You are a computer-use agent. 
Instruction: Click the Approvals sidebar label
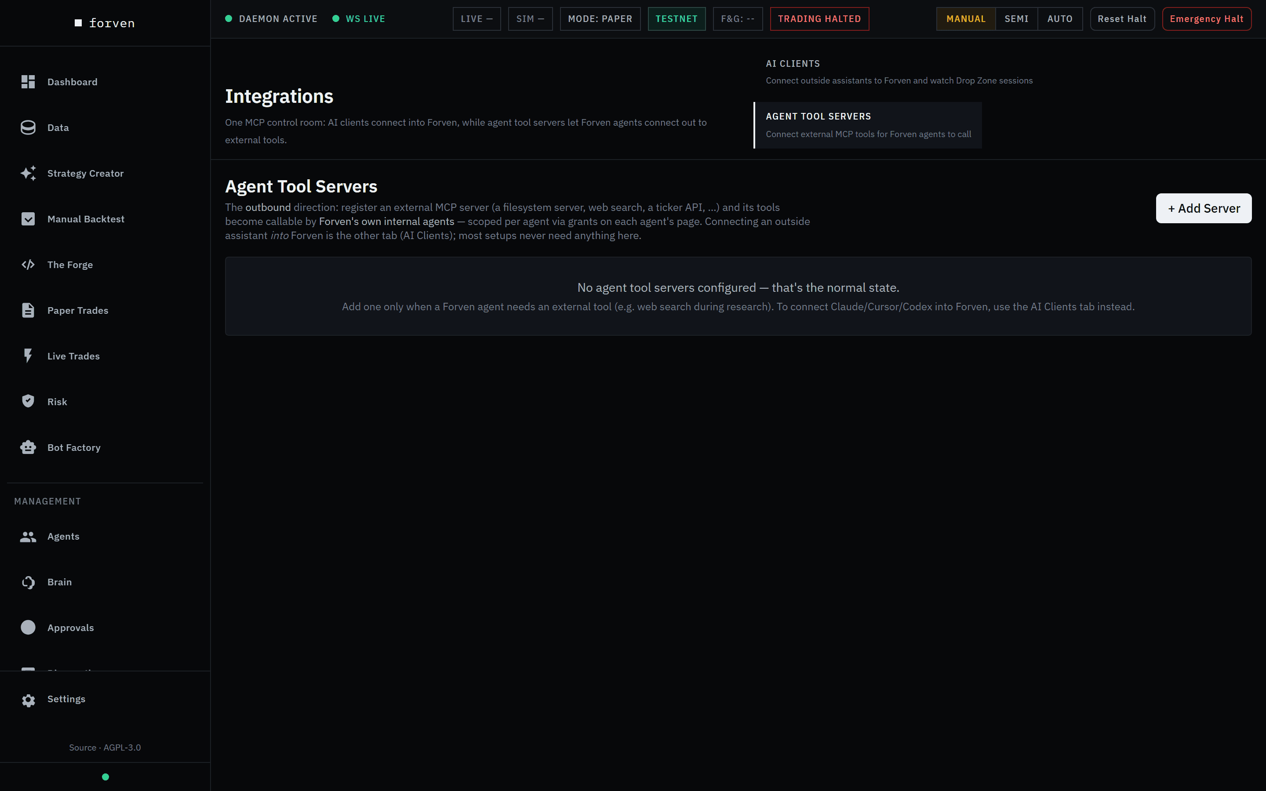[x=71, y=628]
